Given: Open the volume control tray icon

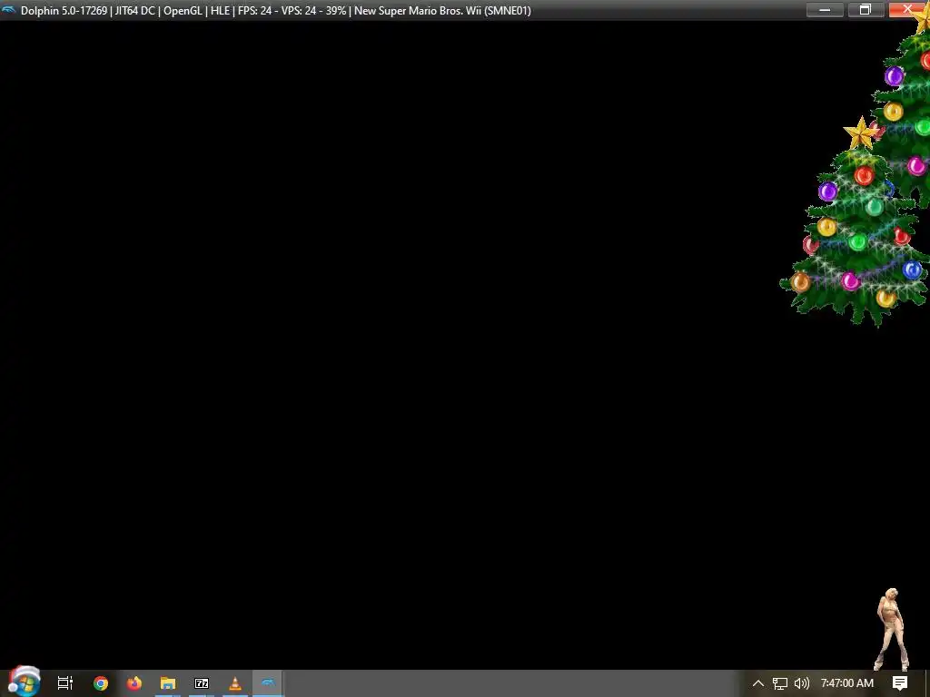Looking at the screenshot, I should (801, 683).
